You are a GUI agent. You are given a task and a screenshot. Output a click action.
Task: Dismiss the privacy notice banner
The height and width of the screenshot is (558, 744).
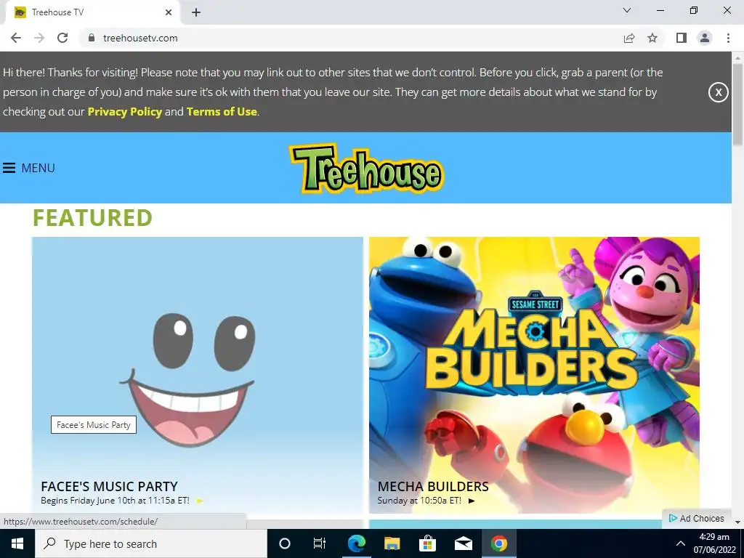[x=719, y=92]
